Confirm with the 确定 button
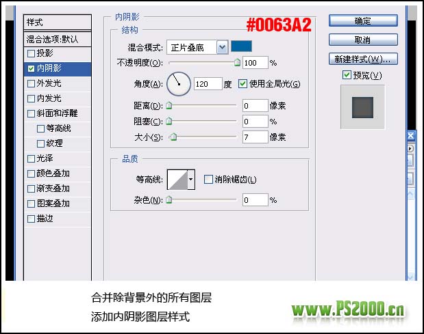This screenshot has height=334, width=424. point(363,20)
